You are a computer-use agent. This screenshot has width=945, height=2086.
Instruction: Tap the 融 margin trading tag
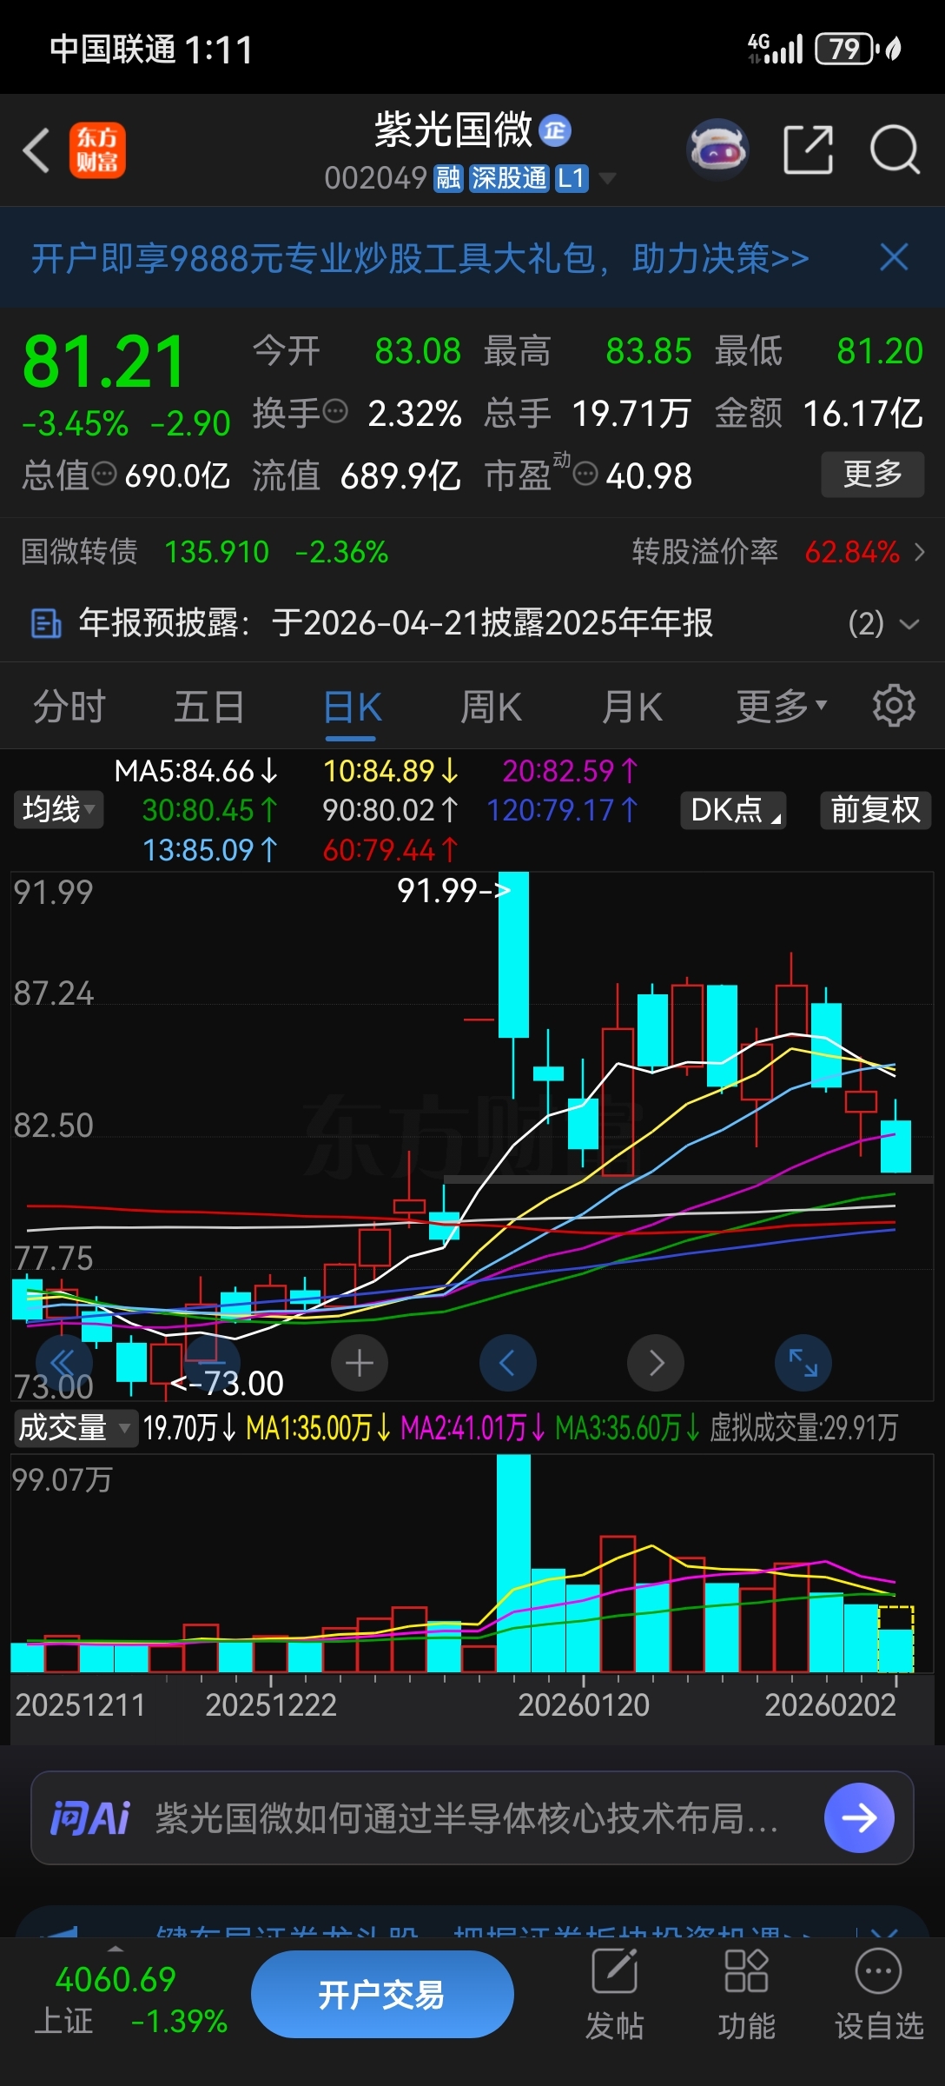click(x=448, y=178)
